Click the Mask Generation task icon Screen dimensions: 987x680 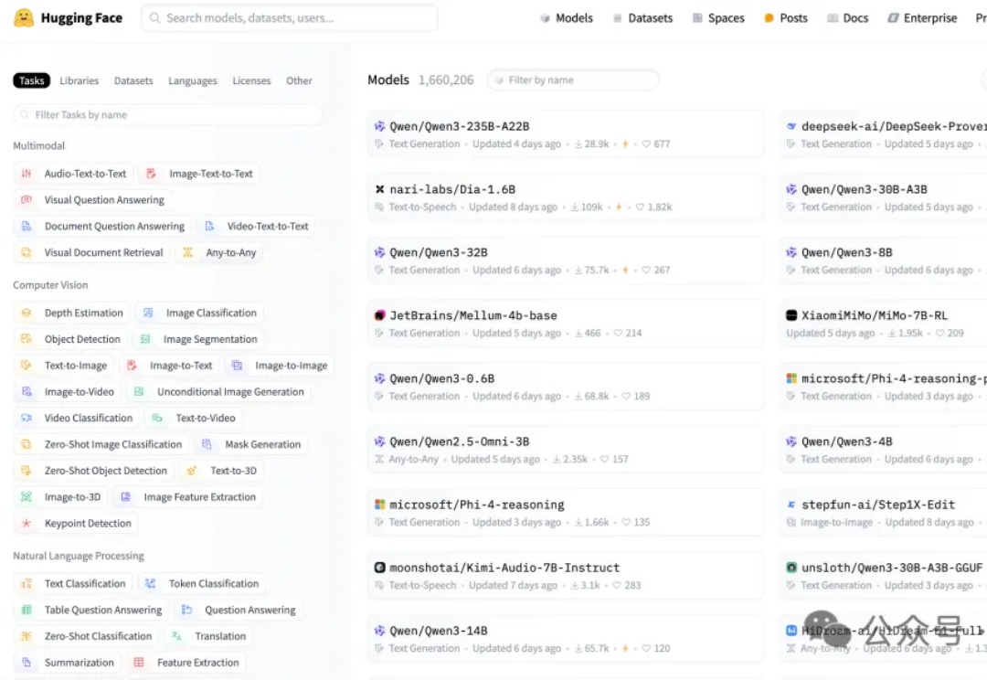[207, 444]
